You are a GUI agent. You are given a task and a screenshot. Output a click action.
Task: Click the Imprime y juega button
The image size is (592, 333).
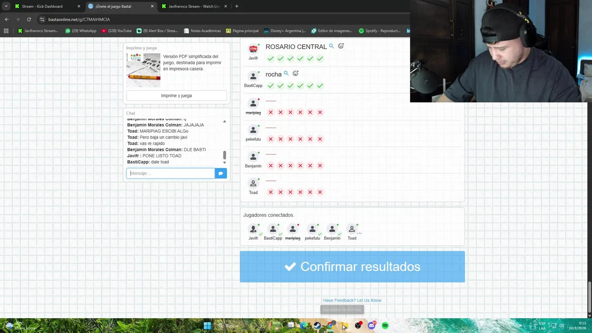176,96
